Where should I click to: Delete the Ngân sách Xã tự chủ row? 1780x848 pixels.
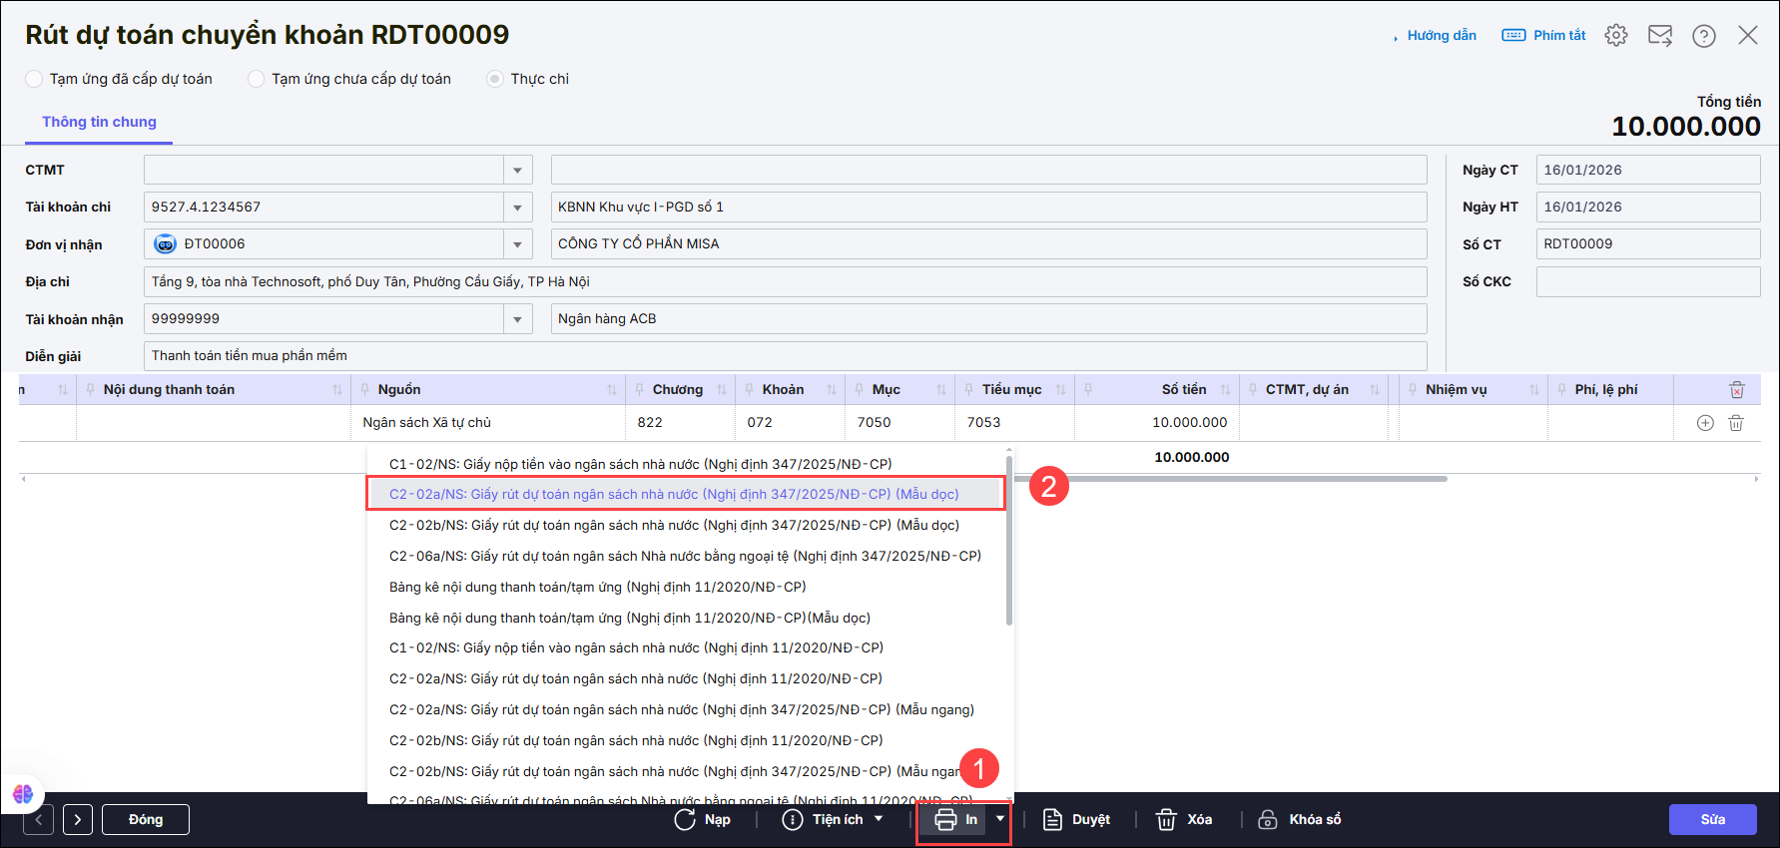1736,423
